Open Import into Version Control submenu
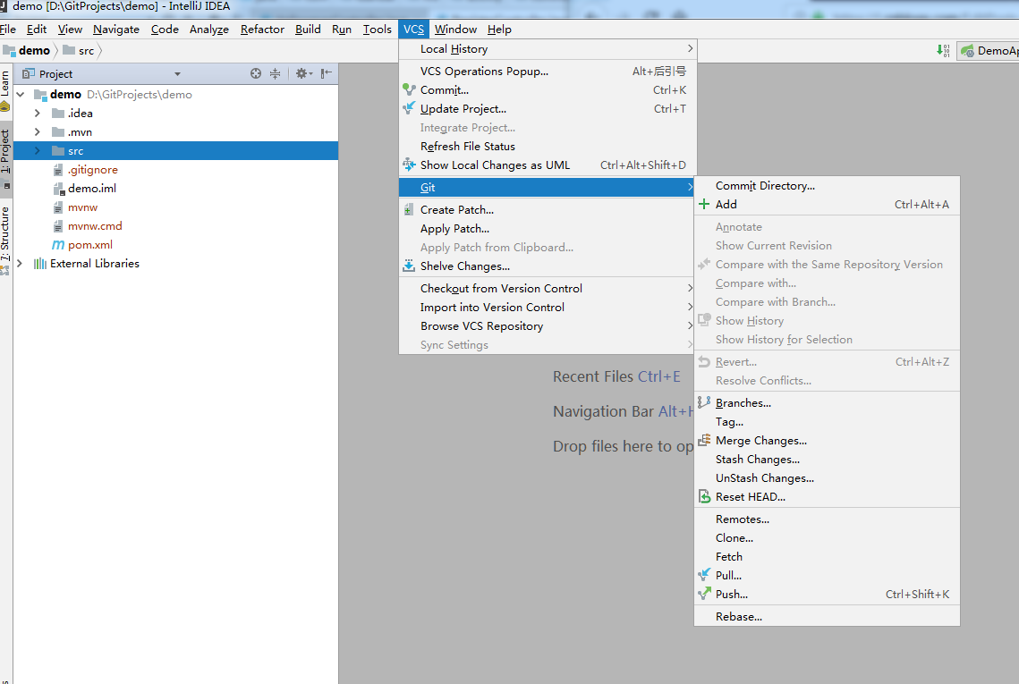This screenshot has width=1019, height=684. (x=548, y=307)
